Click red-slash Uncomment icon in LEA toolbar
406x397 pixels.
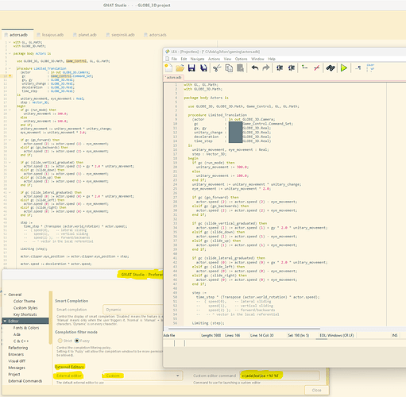tap(316, 68)
